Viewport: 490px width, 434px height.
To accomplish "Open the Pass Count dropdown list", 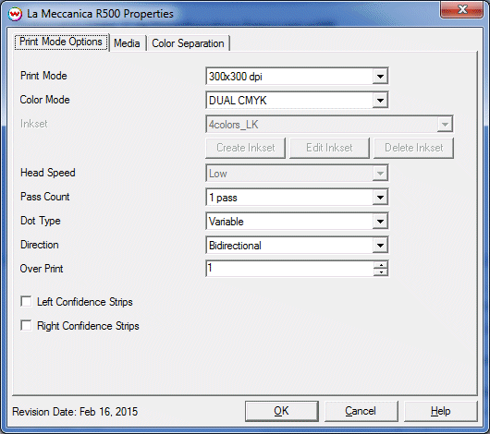I will (380, 198).
